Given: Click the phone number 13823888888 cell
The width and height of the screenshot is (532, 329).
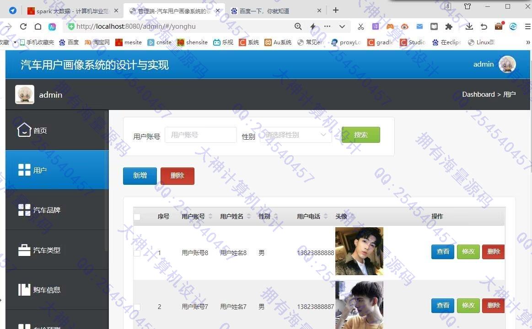Looking at the screenshot, I should coord(316,253).
